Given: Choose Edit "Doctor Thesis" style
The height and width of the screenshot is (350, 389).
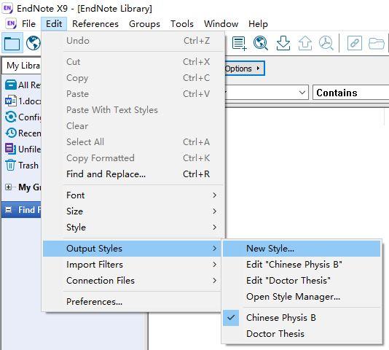Looking at the screenshot, I should tap(302, 281).
